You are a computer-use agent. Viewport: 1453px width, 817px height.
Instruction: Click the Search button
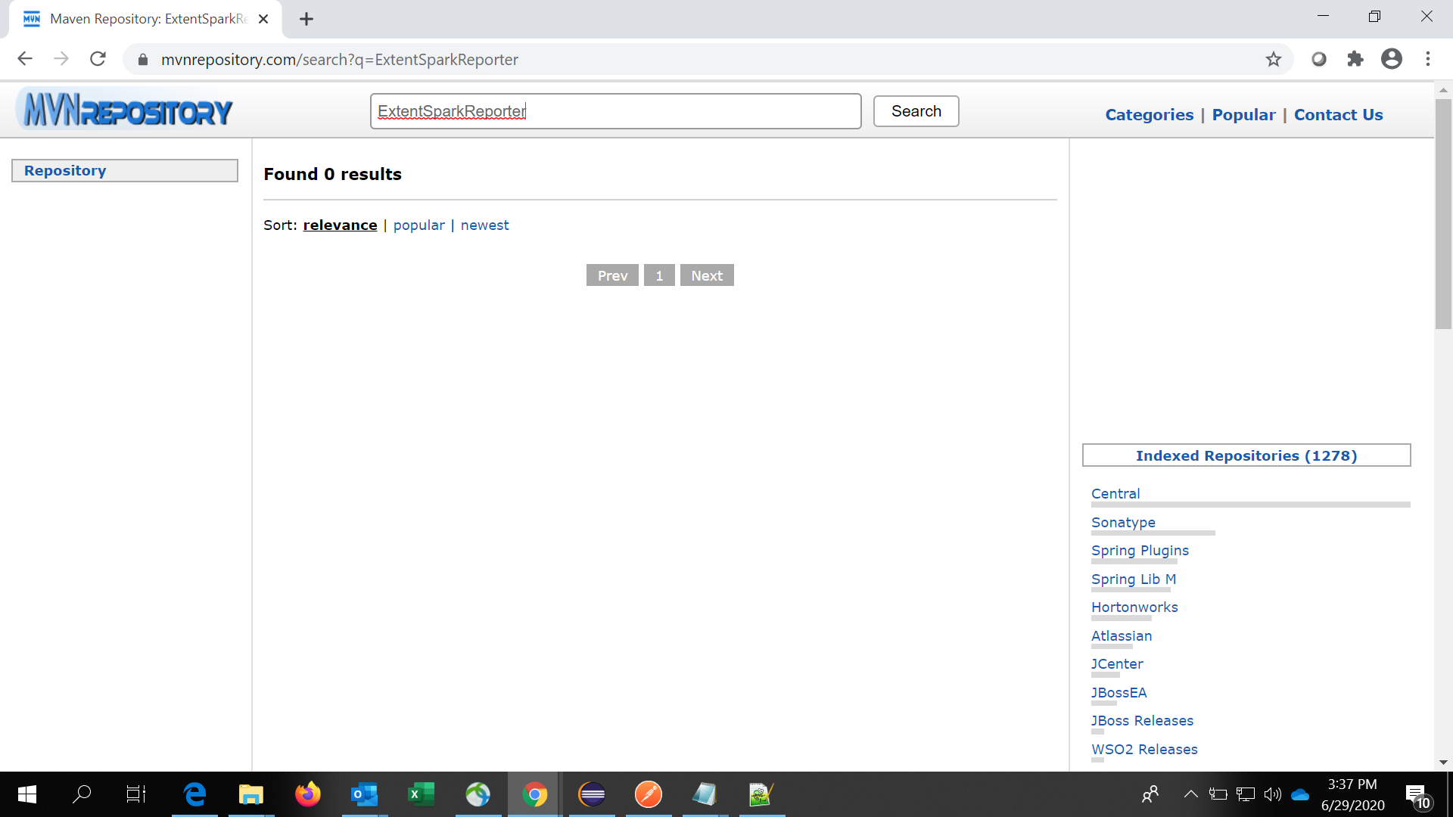916,110
